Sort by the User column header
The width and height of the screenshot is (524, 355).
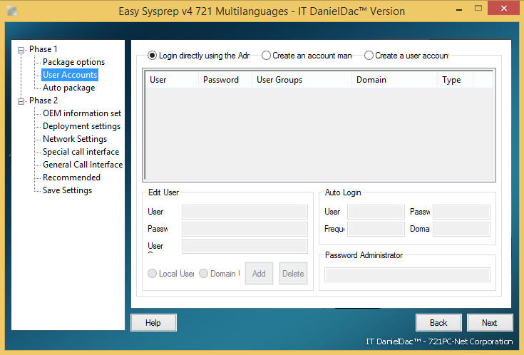(x=172, y=80)
